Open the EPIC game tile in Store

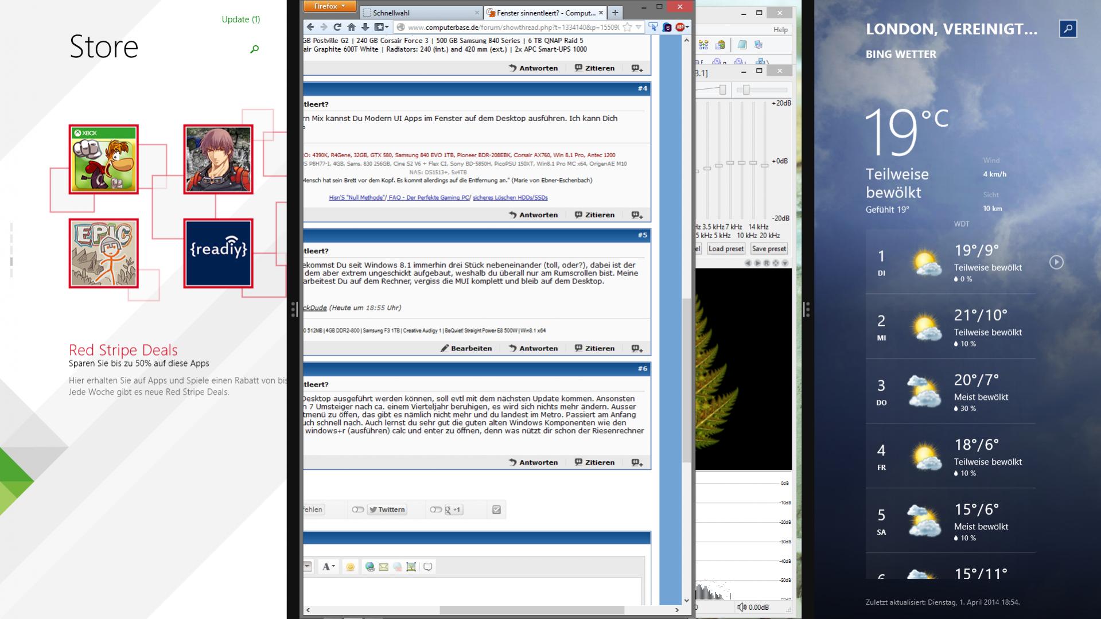104,253
